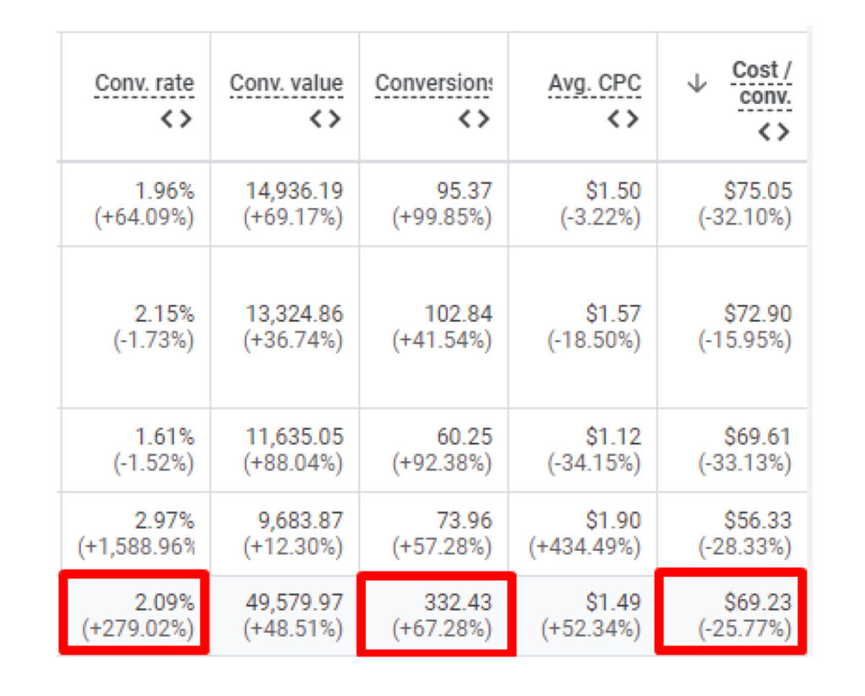Image resolution: width=865 pixels, height=696 pixels.
Task: Select the 14,936.19 conversion value cell
Action: tap(294, 191)
